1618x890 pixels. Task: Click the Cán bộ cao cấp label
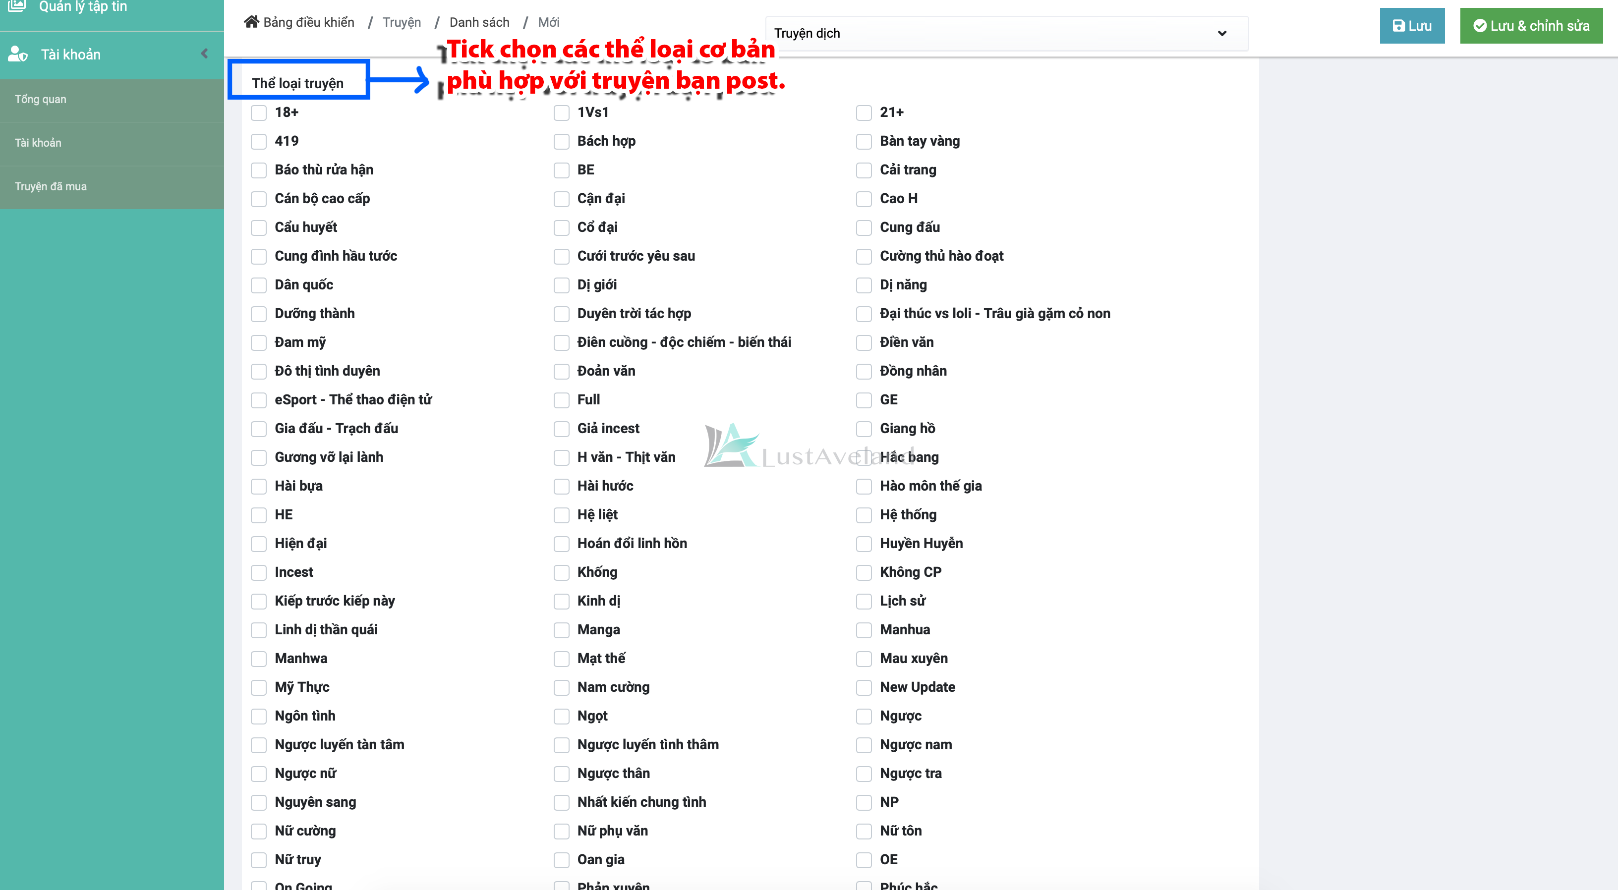coord(322,199)
